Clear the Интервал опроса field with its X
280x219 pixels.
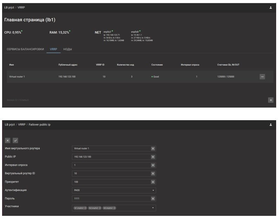click(x=153, y=165)
